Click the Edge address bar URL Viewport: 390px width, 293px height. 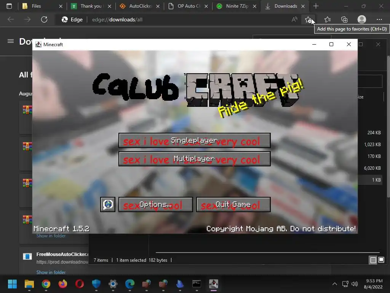pos(117,19)
